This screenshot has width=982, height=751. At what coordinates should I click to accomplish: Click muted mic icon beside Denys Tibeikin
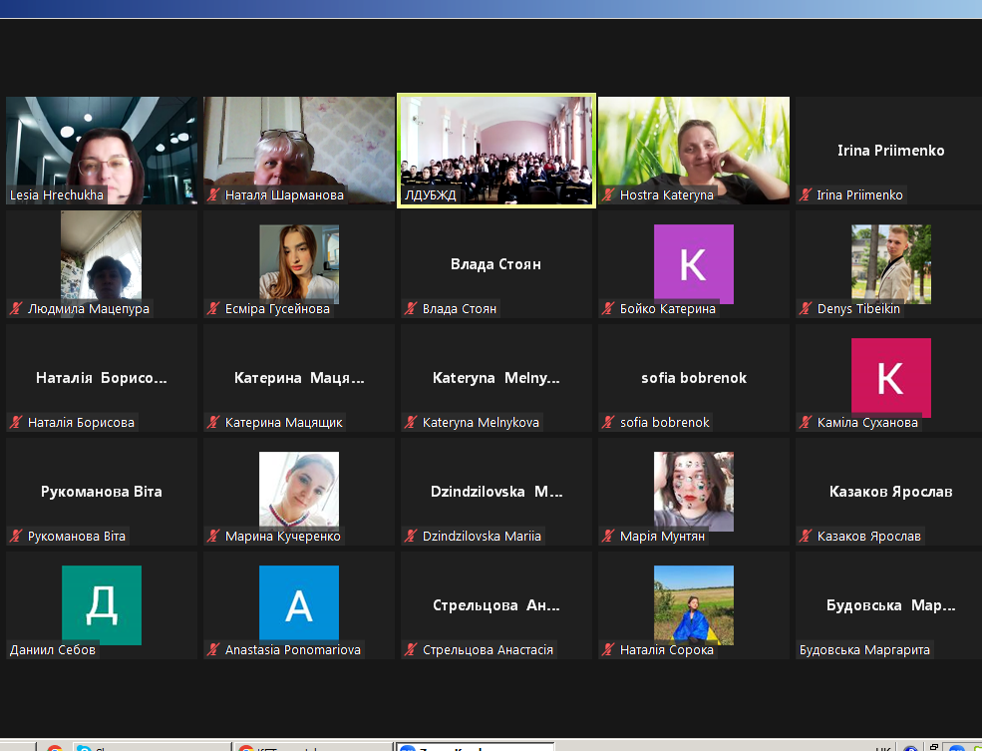(806, 309)
